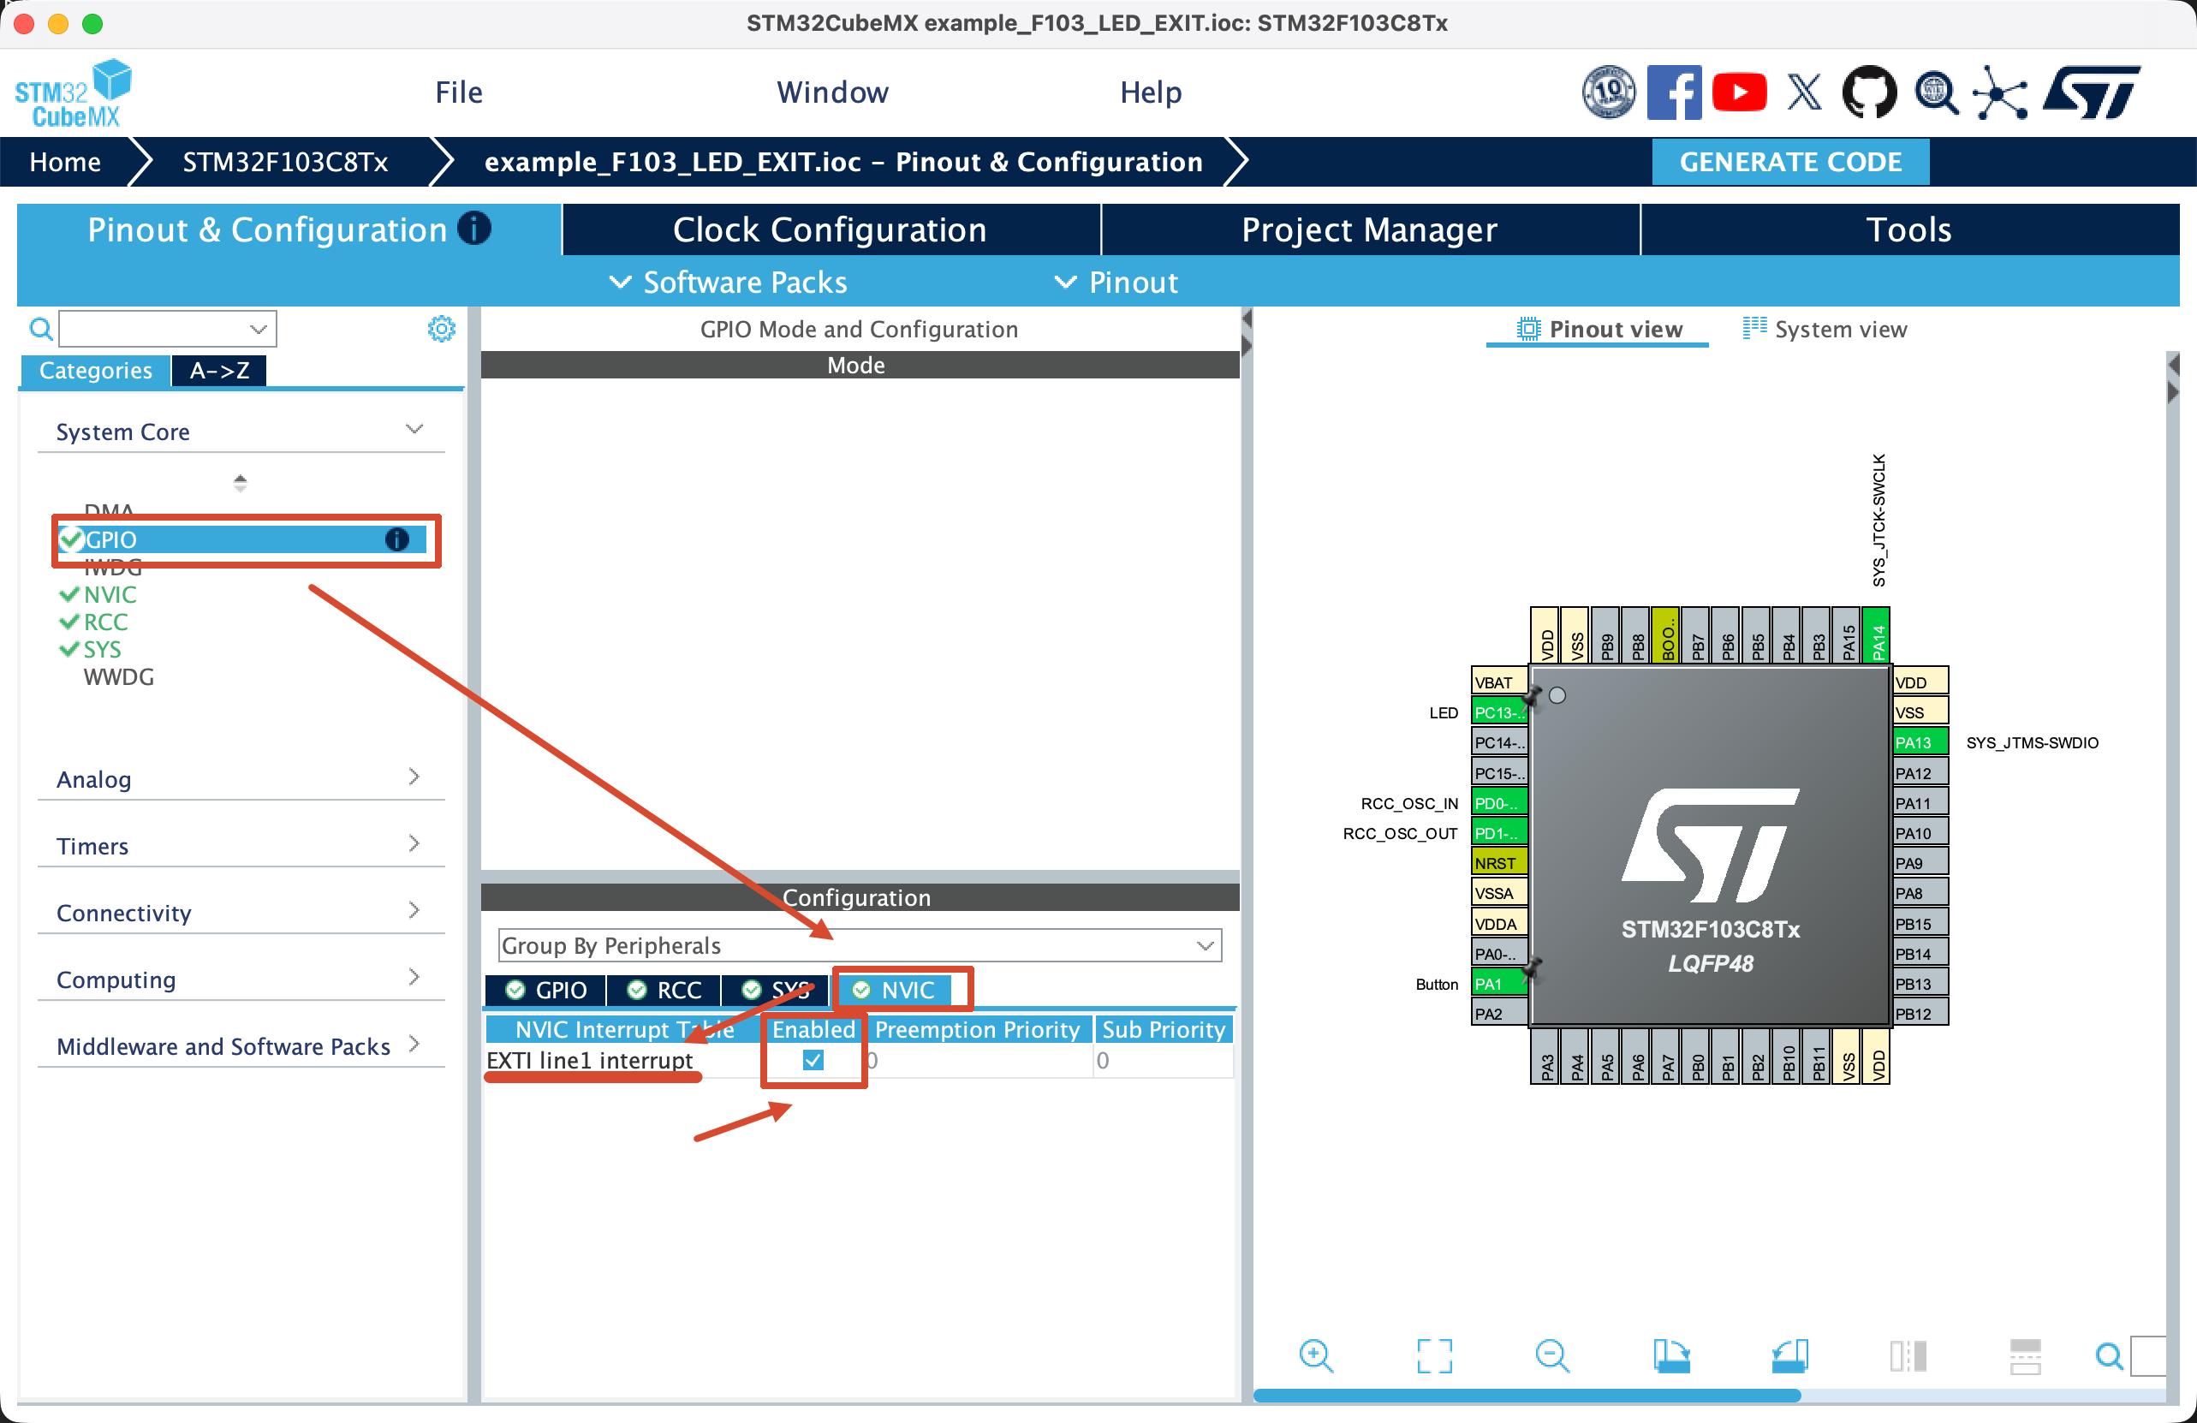Screen dimensions: 2197x1423
Task: Open the File menu
Action: click(x=459, y=92)
